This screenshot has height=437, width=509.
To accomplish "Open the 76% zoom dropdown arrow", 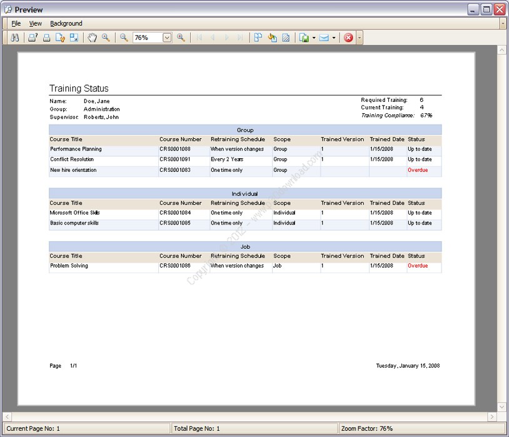I will pos(167,38).
